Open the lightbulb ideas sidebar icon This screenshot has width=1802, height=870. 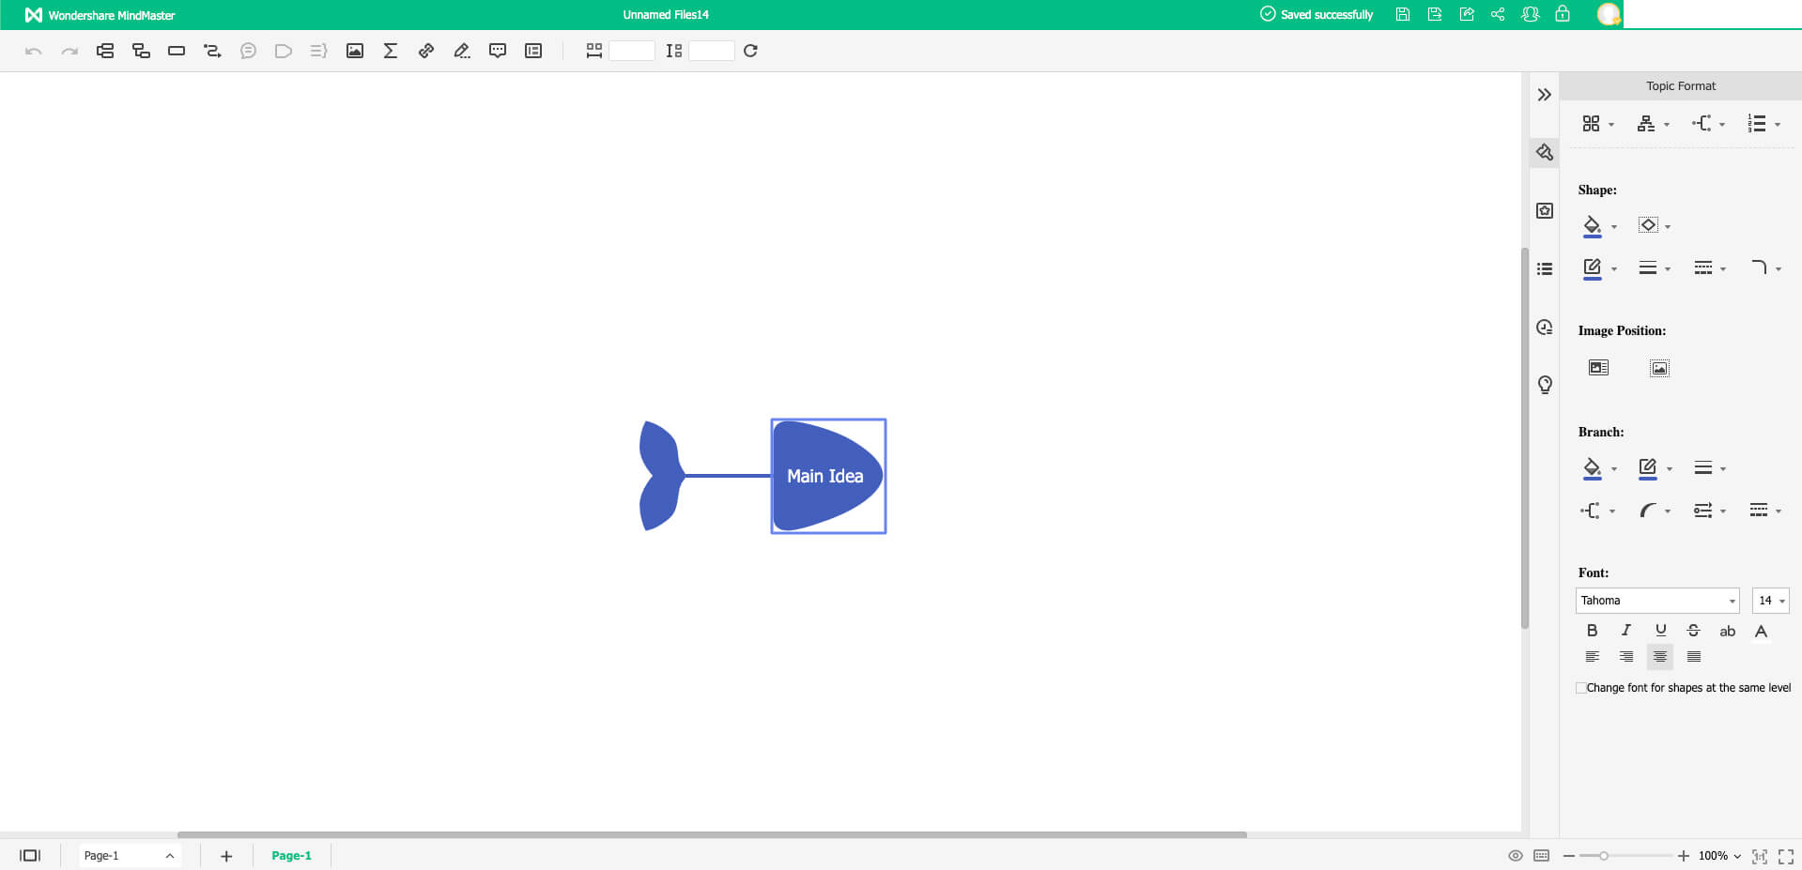point(1545,385)
